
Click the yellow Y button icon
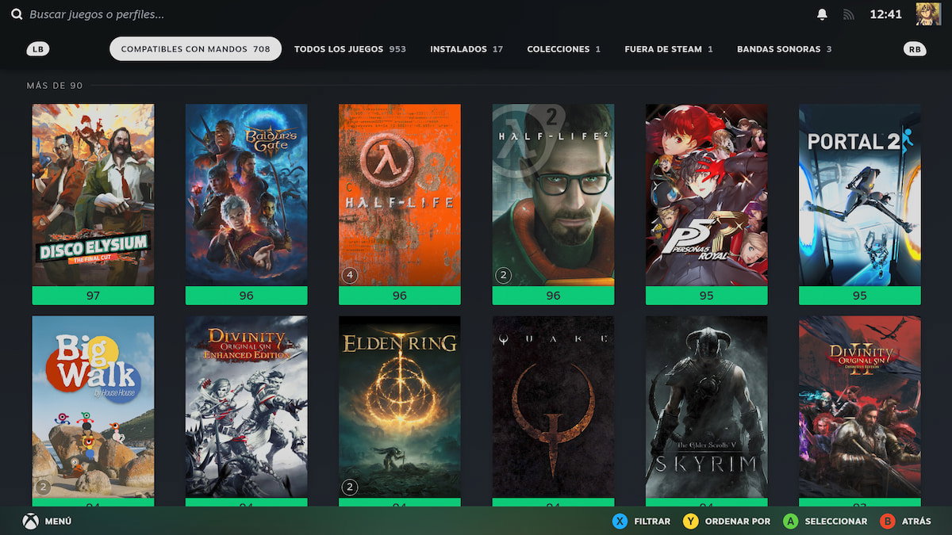tap(691, 521)
